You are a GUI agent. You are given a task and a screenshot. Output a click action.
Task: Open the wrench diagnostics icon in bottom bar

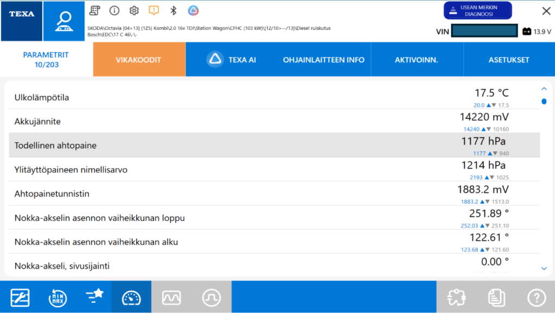click(20, 297)
